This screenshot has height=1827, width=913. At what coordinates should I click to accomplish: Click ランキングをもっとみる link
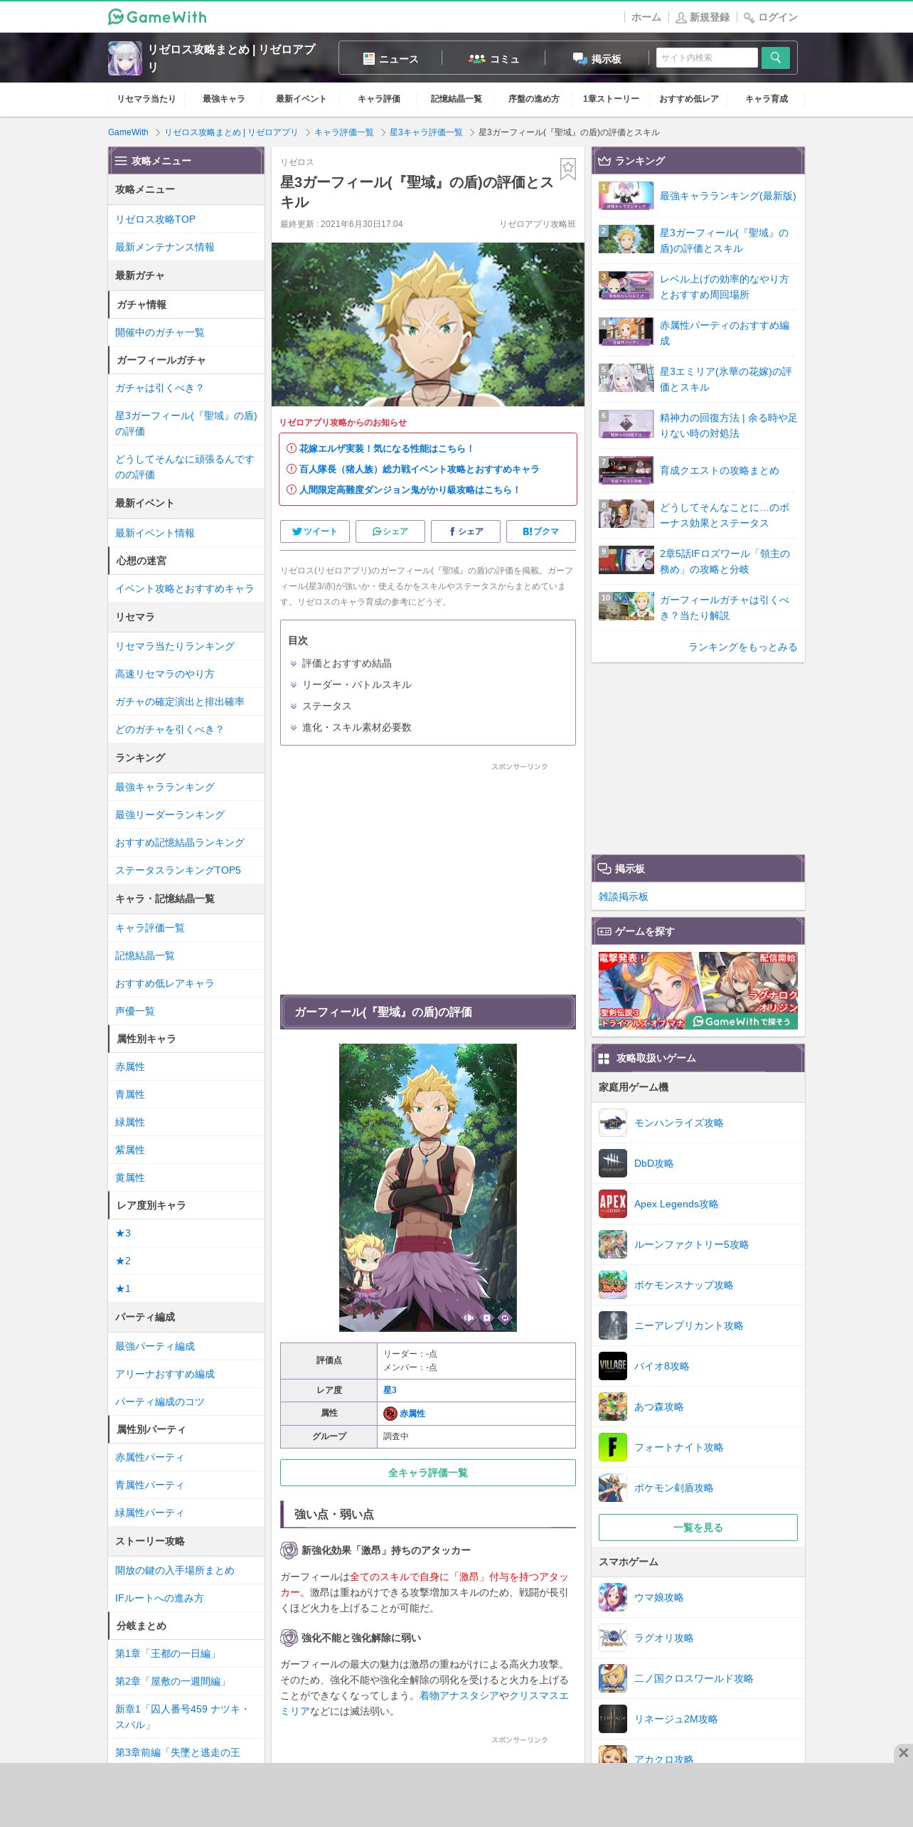coord(742,647)
